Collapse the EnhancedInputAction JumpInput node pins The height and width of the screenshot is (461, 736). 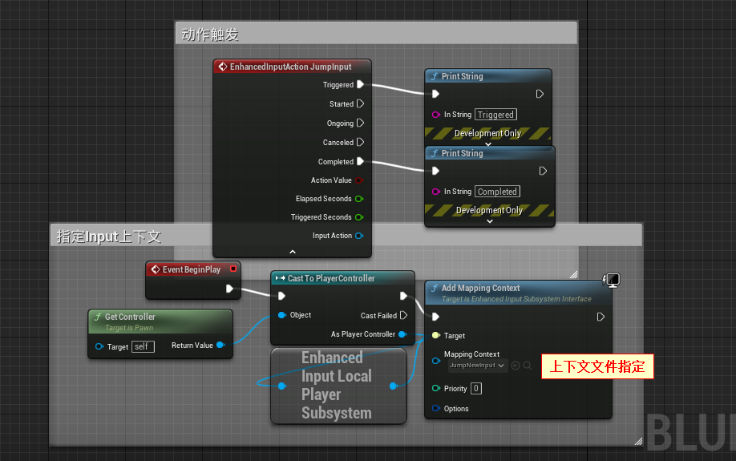click(x=293, y=251)
